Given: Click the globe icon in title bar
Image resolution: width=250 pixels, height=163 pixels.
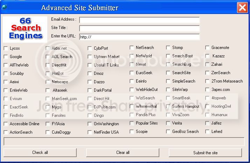Looking at the screenshot, I should [4, 7].
